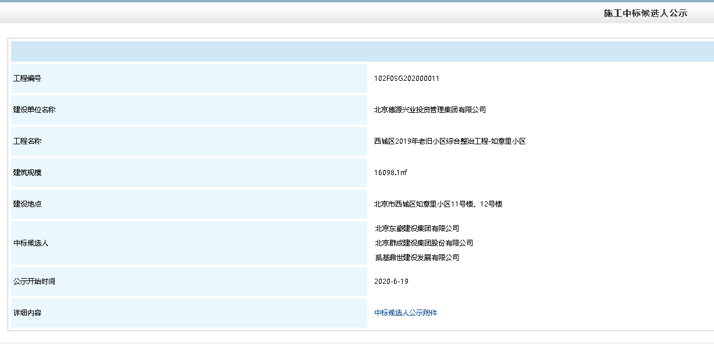Click the 详细内容 row label
The image size is (714, 345).
pyautogui.click(x=27, y=313)
